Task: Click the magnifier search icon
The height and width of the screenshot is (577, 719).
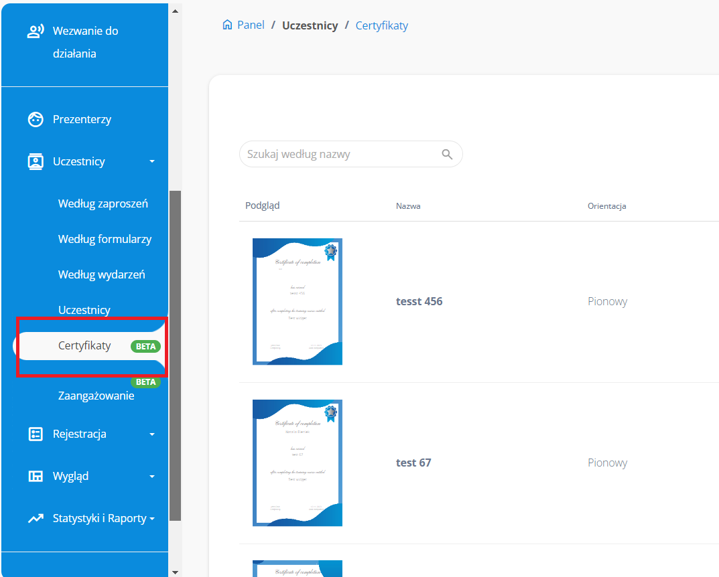Action: 448,155
